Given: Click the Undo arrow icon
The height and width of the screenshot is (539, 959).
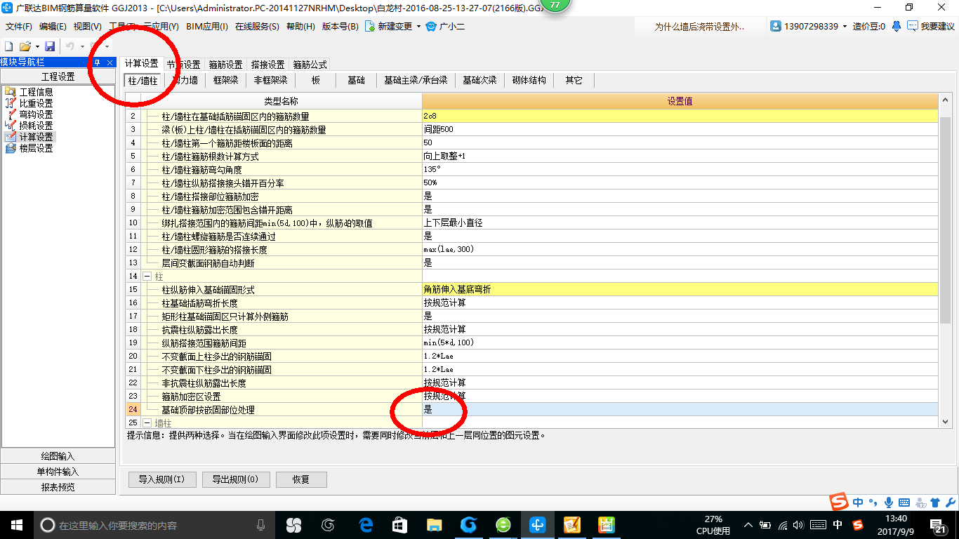Looking at the screenshot, I should [x=70, y=46].
